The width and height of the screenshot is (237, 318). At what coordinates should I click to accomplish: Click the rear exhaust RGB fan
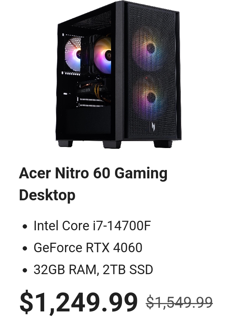tap(73, 54)
